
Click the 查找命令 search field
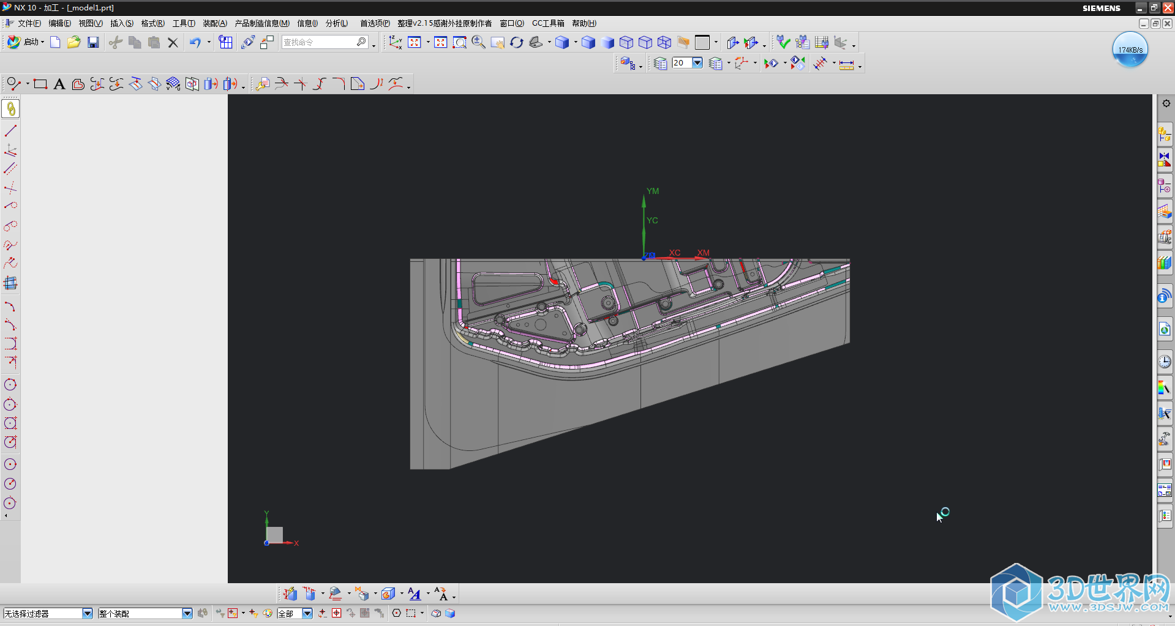tap(325, 42)
